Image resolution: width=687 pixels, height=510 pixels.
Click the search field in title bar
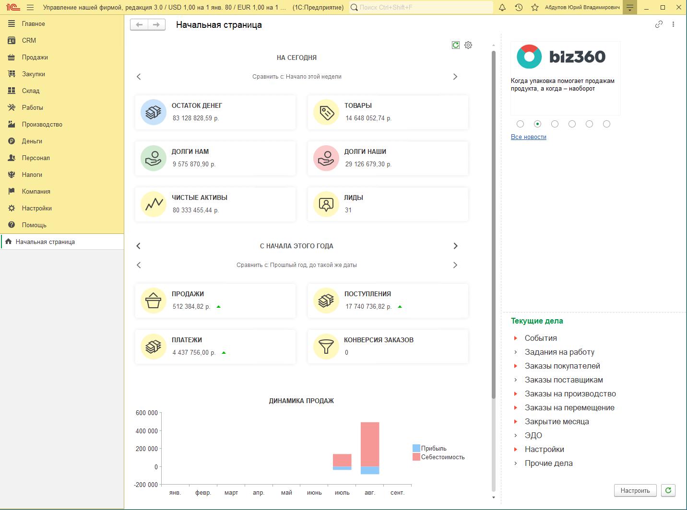(422, 8)
